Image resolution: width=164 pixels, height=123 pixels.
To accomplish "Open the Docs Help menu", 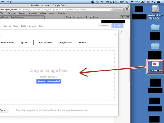I will (x=41, y=26).
